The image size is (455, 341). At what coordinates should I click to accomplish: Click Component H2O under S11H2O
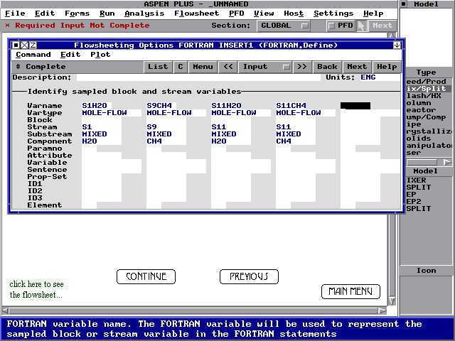pos(230,141)
